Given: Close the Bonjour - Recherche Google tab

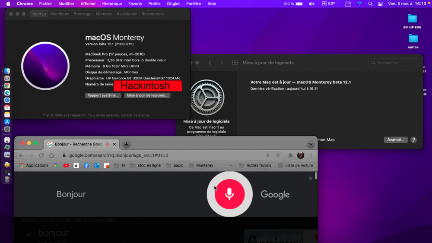Looking at the screenshot, I should pos(114,144).
